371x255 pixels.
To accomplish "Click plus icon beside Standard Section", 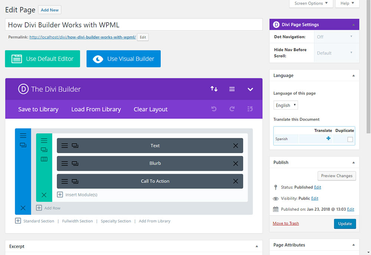I will (18, 221).
